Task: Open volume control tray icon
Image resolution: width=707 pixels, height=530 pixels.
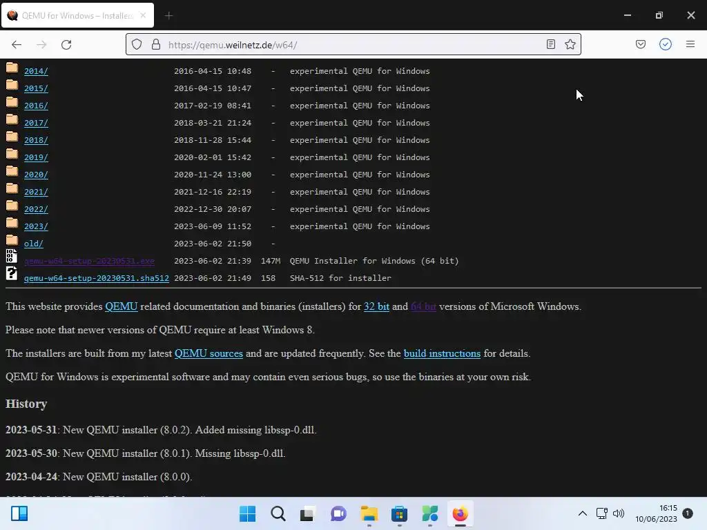Action: pos(619,513)
